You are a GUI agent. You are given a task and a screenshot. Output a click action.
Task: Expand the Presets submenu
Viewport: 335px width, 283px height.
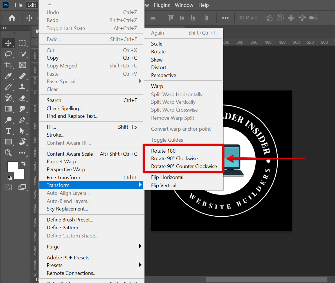click(x=91, y=265)
